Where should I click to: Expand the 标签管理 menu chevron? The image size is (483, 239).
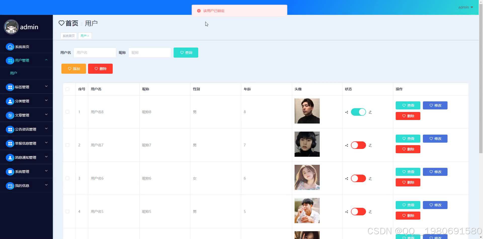[46, 86]
